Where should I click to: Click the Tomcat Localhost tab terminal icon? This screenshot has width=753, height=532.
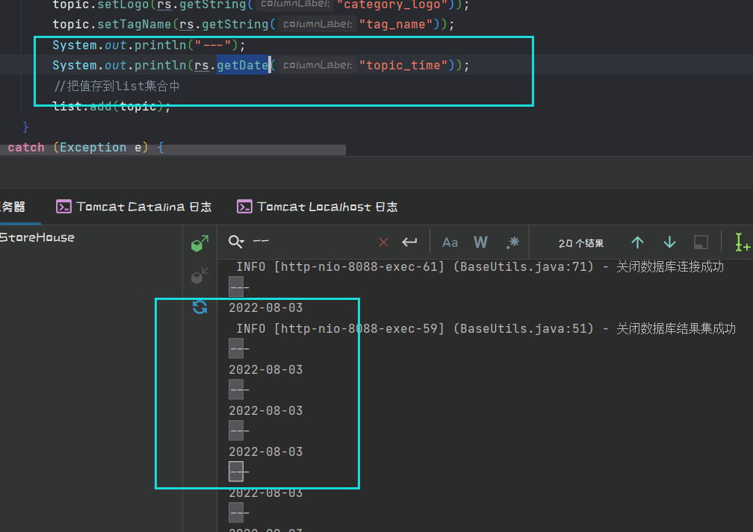[244, 207]
